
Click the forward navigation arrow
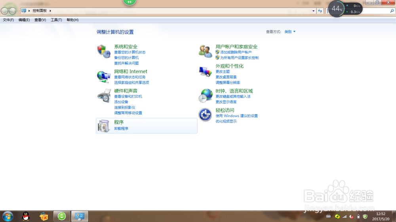[12, 11]
